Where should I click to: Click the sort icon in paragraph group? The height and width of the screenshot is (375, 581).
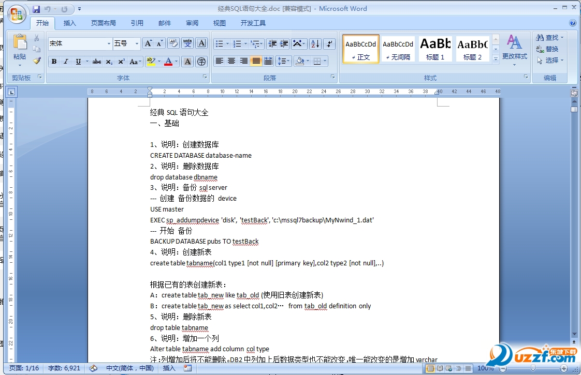pyautogui.click(x=315, y=44)
